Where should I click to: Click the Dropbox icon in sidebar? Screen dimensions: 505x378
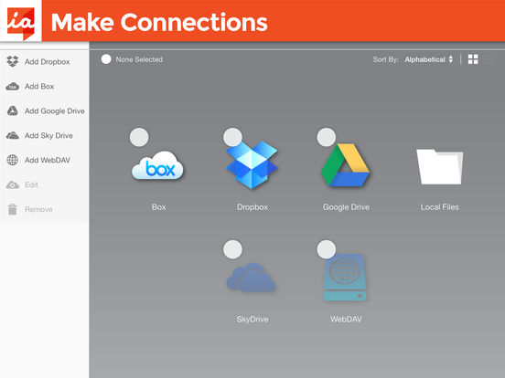(x=13, y=61)
